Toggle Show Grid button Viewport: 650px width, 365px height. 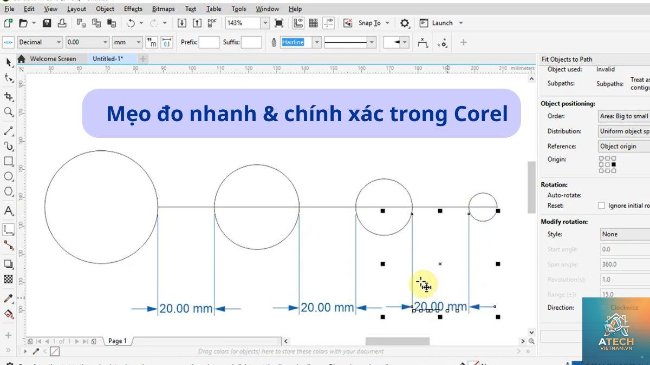point(313,23)
